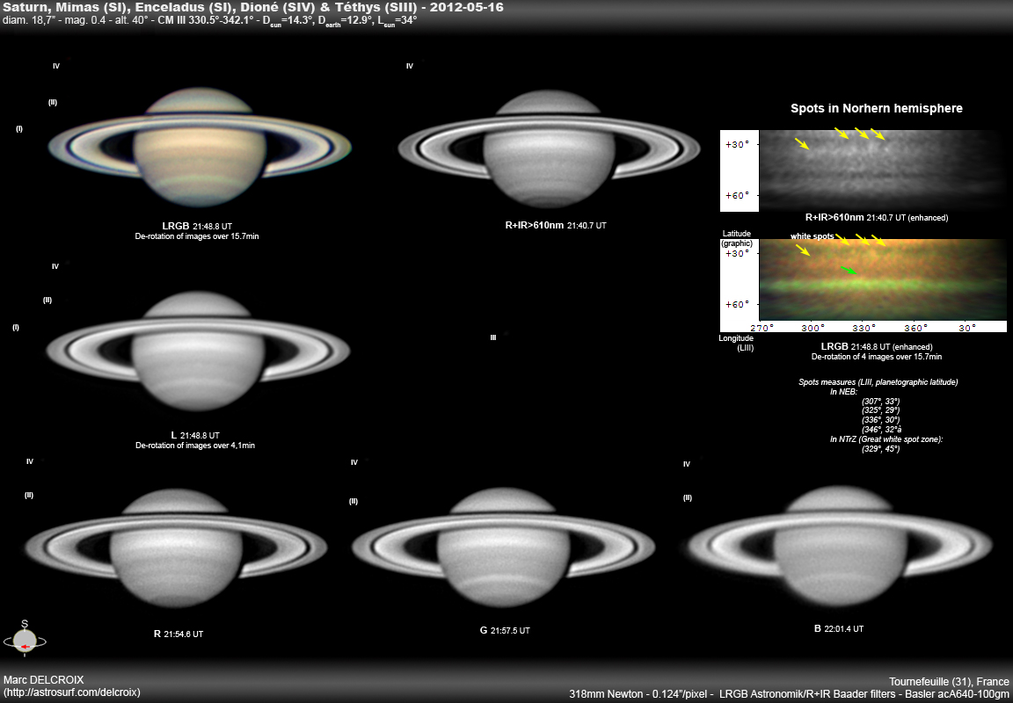Click the south-orientation compass icon with red arrow

click(x=25, y=639)
